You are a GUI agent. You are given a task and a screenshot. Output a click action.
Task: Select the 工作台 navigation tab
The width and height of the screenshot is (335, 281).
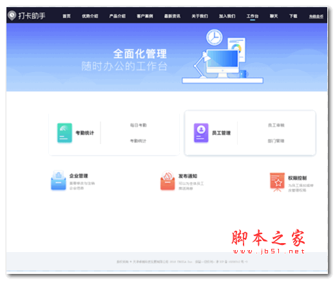click(x=253, y=16)
